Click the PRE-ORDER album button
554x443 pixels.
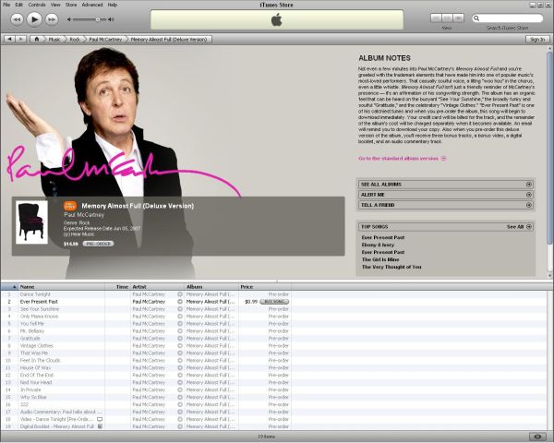pyautogui.click(x=98, y=244)
